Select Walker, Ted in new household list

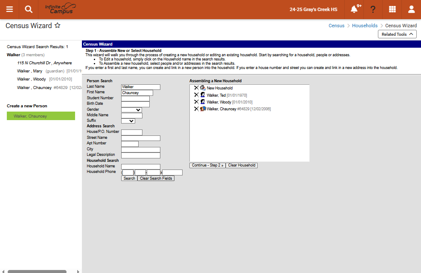tap(226, 95)
